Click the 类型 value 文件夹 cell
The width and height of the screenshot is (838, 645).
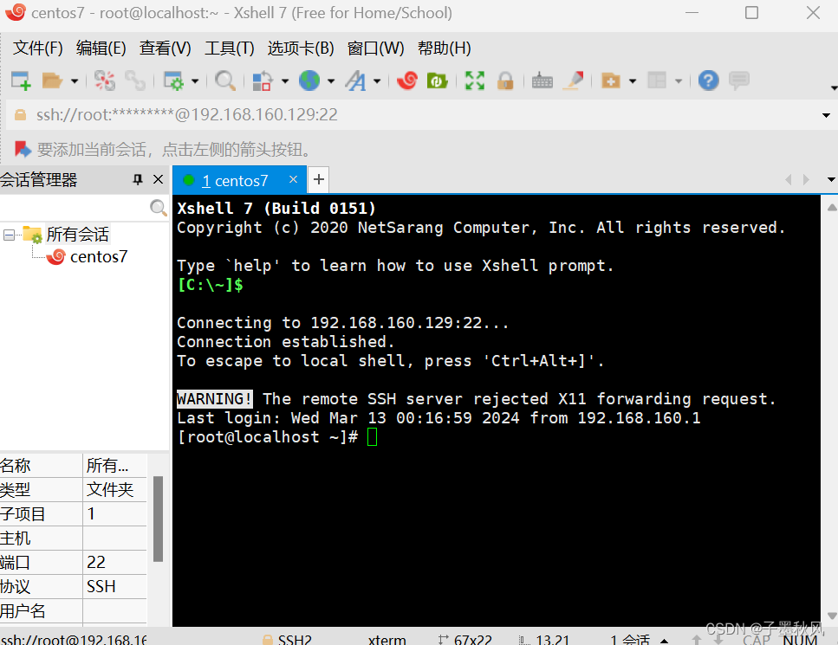pos(115,490)
